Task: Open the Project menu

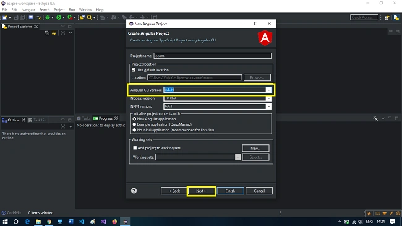Action: point(59,10)
